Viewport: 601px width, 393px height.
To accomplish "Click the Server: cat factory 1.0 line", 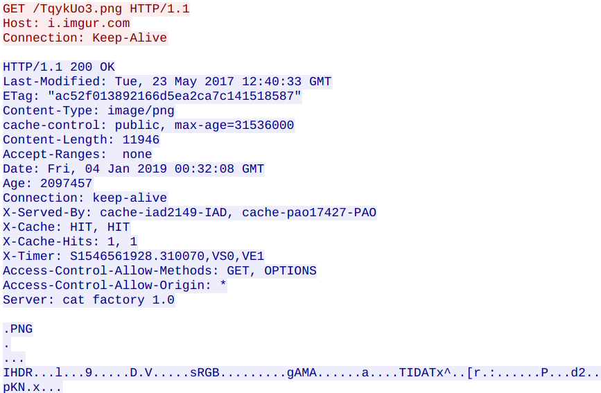I will coord(89,300).
